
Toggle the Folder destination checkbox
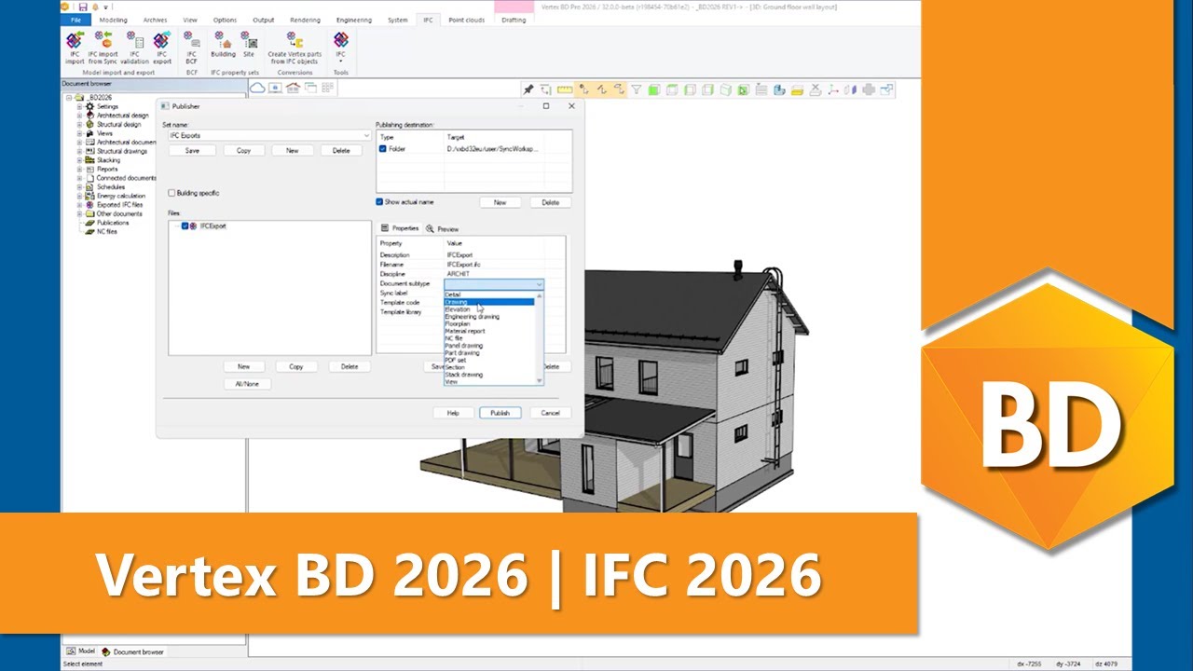coord(383,149)
